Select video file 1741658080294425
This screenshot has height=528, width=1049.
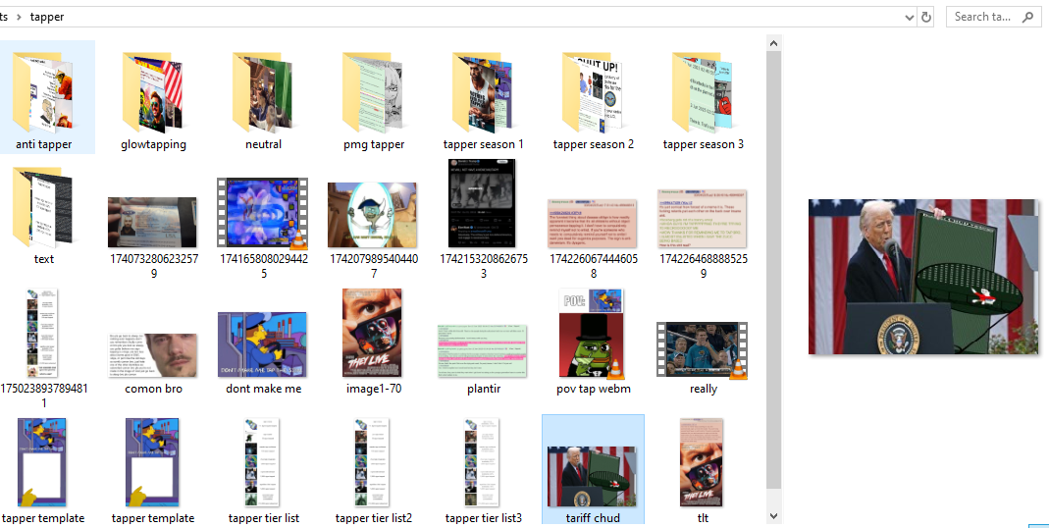tap(263, 213)
